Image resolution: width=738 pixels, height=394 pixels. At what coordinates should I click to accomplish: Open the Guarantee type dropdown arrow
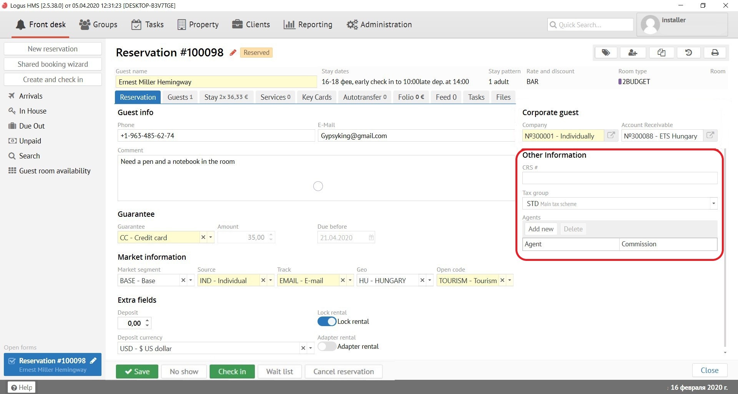point(211,237)
